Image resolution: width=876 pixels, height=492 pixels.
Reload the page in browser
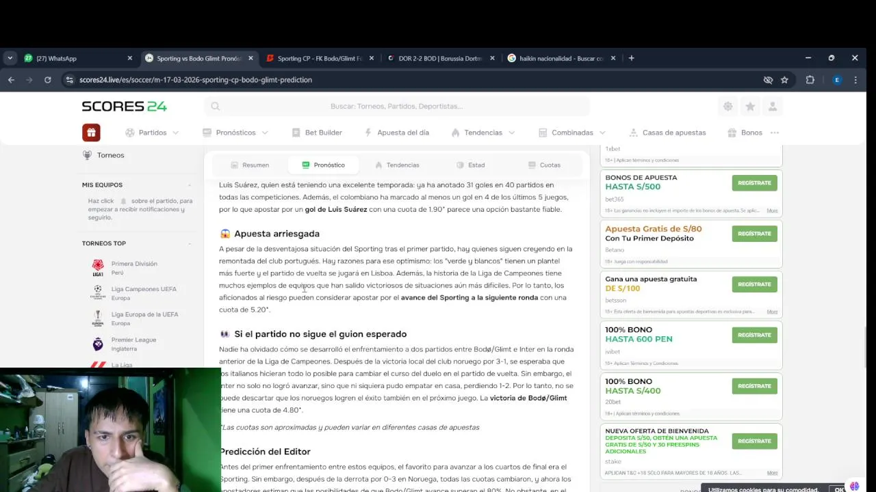click(47, 80)
